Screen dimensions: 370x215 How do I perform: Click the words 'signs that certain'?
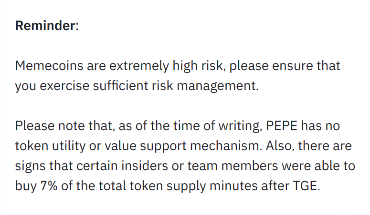[66, 166]
